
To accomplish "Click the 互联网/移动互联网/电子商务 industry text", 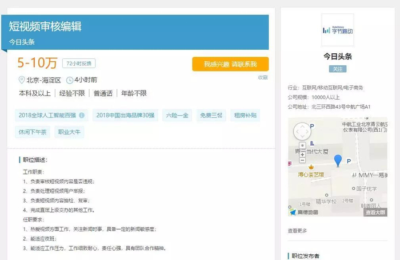I will (333, 88).
